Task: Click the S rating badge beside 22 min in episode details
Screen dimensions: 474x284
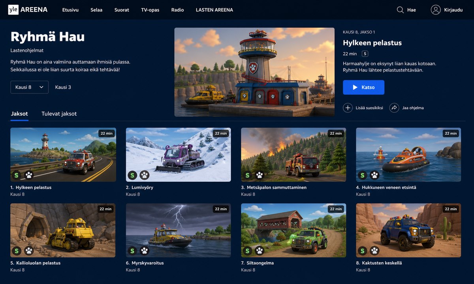Action: click(365, 54)
